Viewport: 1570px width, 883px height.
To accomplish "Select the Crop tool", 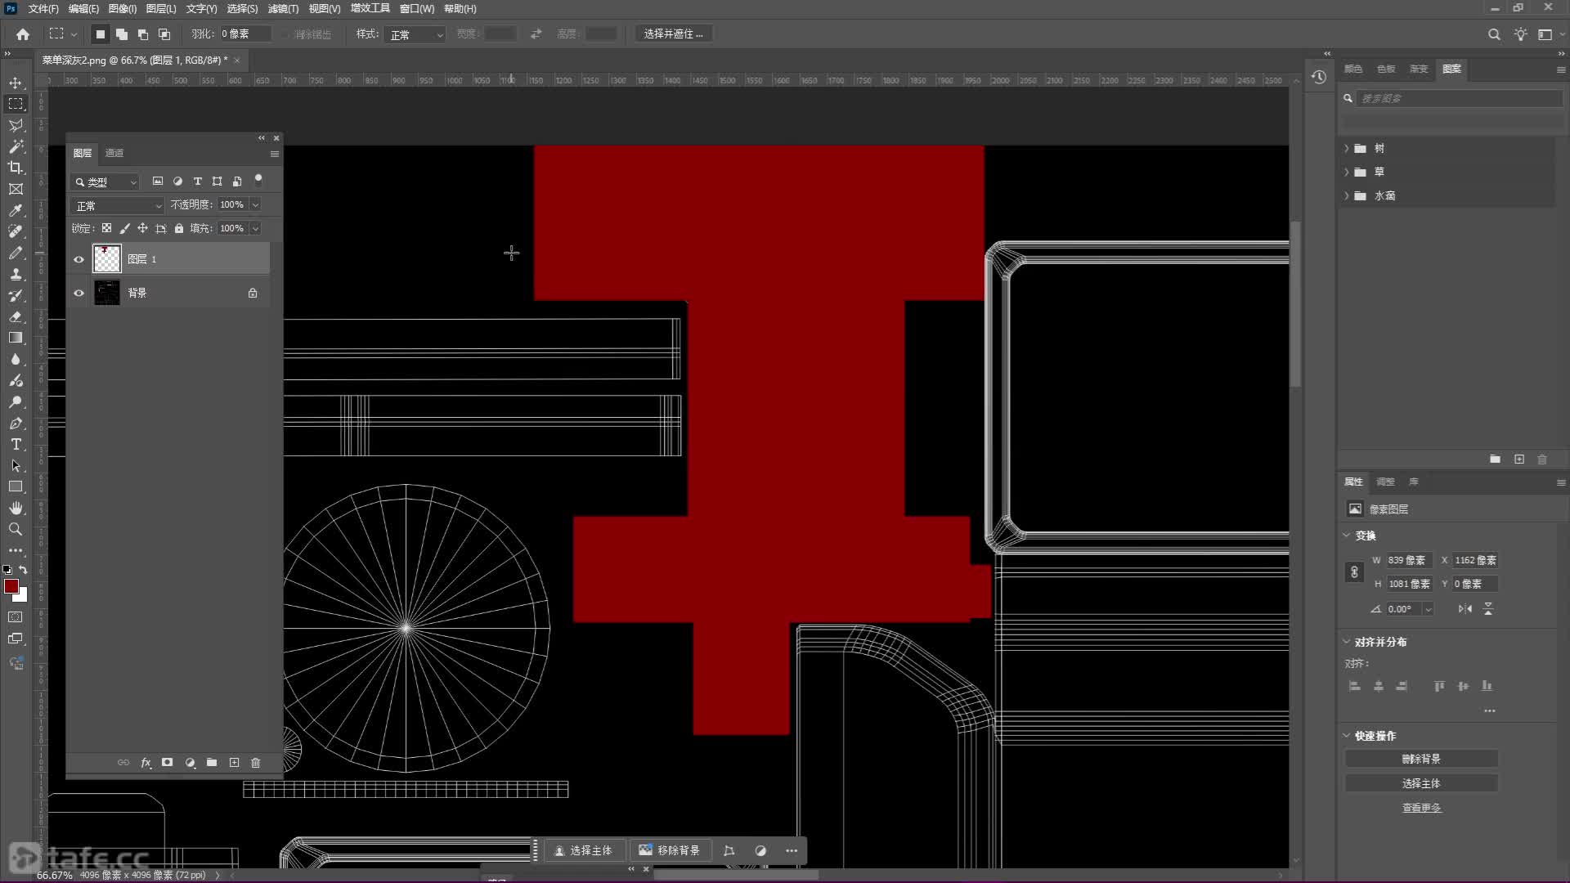I will pyautogui.click(x=16, y=168).
